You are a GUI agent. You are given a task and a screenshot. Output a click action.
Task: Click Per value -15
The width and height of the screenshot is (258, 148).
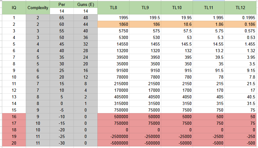click(x=62, y=123)
